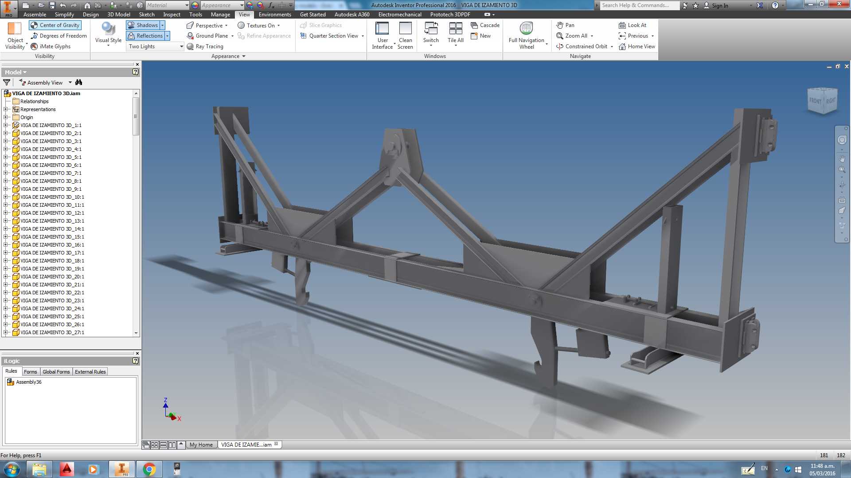Image resolution: width=851 pixels, height=478 pixels.
Task: Open the AutoCAD taskbar icon
Action: pyautogui.click(x=66, y=469)
